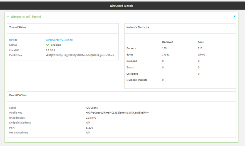Select the peer public key starting XnGfvgOgoo
Screen dimensions: 245x146
[117, 113]
